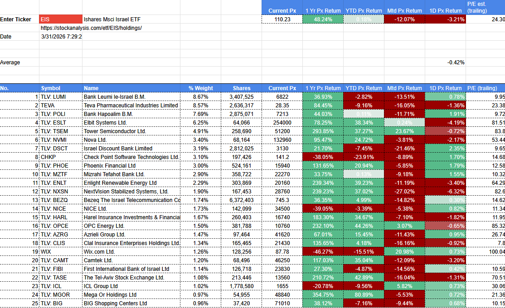The image size is (505, 308).
Task: Click the ETF Mtd return cell -12.07%
Action: [x=404, y=19]
